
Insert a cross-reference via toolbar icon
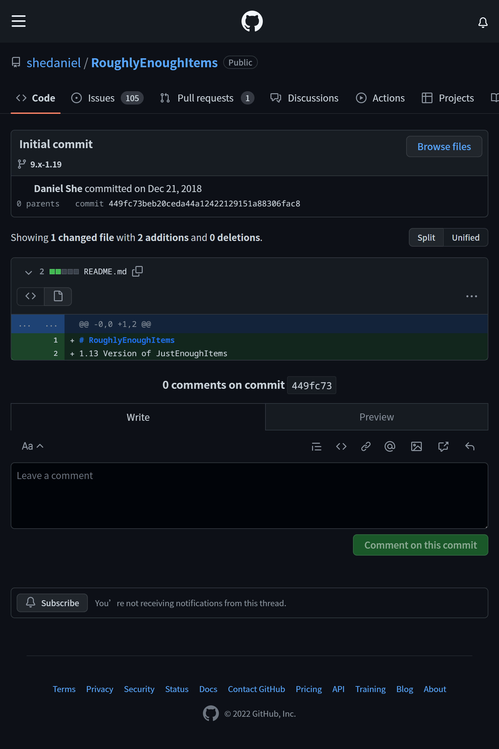443,446
